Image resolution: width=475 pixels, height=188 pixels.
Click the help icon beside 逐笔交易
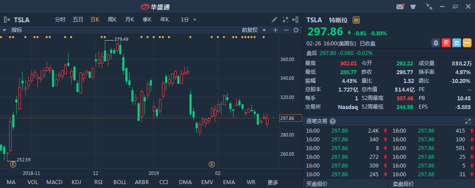tap(333, 121)
